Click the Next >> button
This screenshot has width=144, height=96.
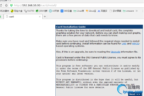coord(135,94)
